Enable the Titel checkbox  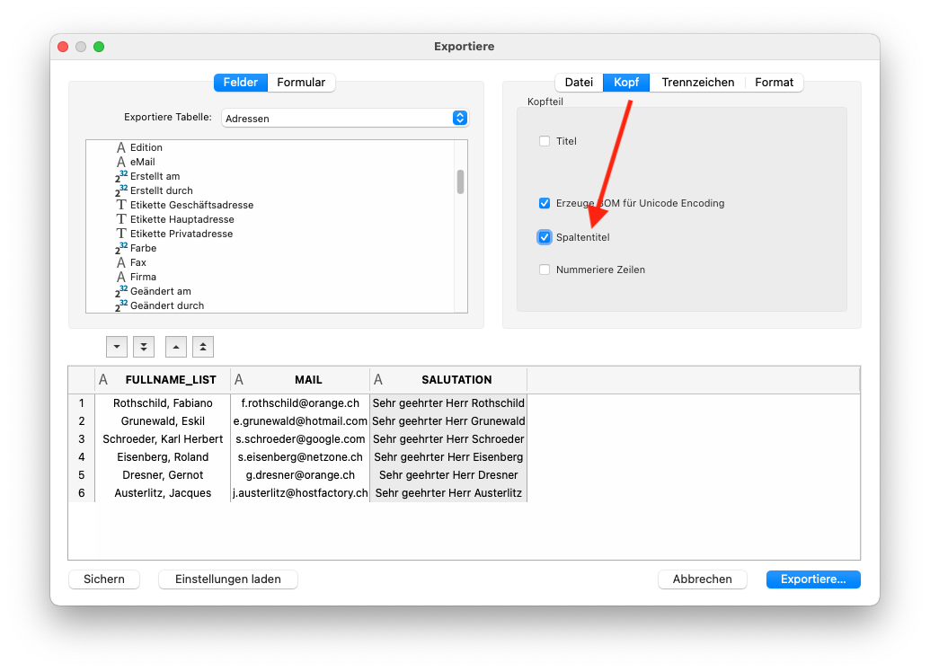coord(545,141)
